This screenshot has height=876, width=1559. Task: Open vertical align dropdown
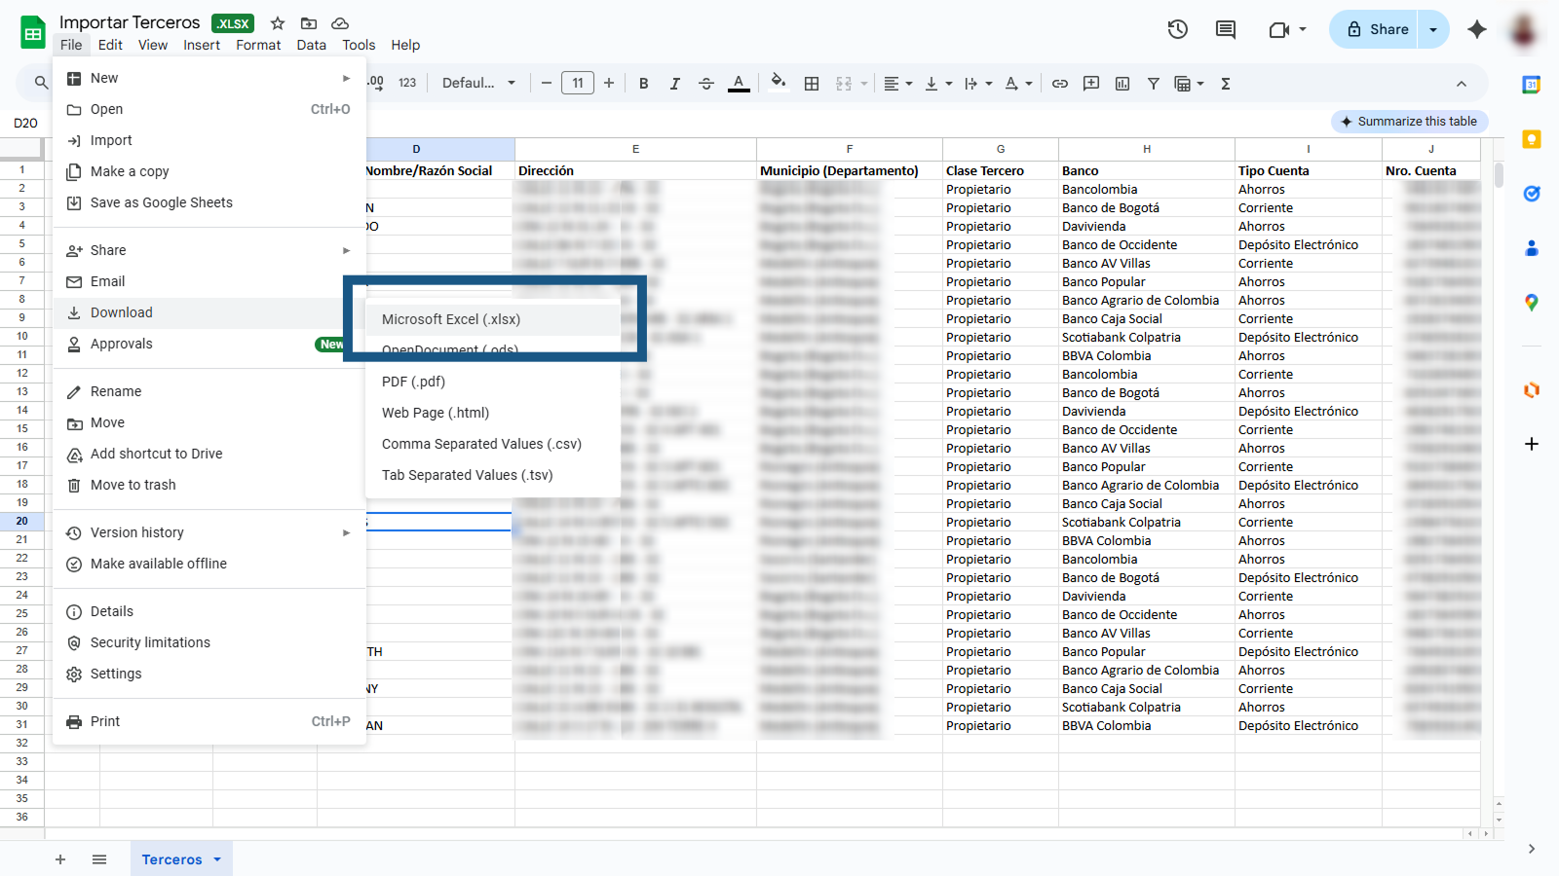coord(938,84)
